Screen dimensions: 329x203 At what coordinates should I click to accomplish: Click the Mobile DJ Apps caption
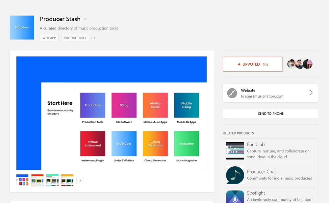coord(187,122)
